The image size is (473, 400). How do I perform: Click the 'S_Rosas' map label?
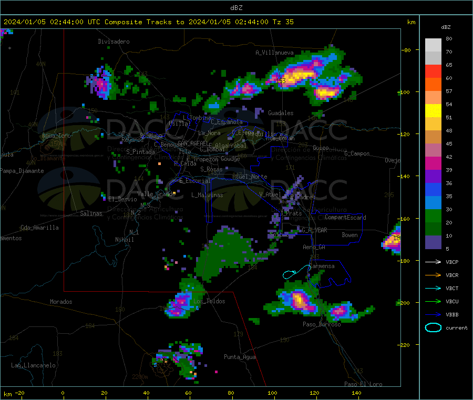(211, 169)
